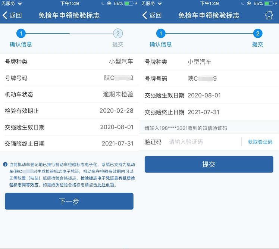This screenshot has width=279, height=249.
Task: Select step 1 circle on the left screen
Action: pyautogui.click(x=21, y=34)
